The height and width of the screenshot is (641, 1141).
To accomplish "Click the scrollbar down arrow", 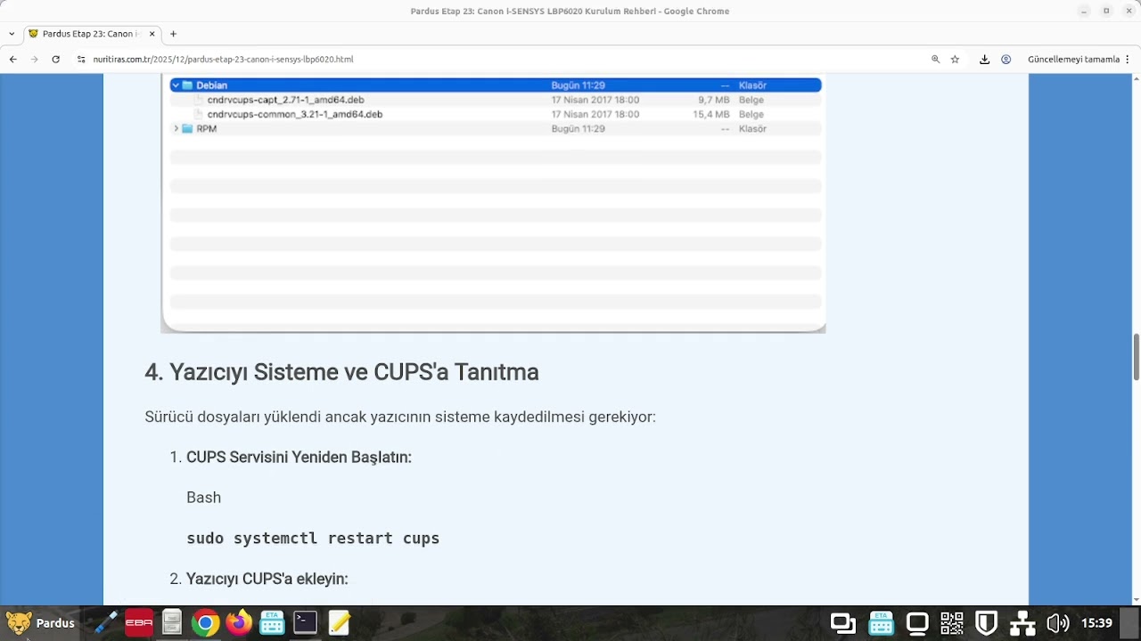I will (1136, 600).
